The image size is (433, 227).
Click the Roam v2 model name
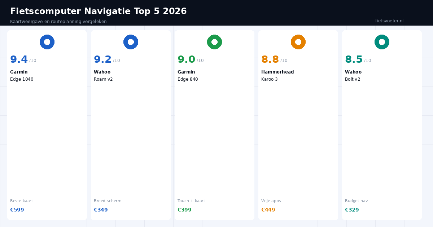point(103,79)
